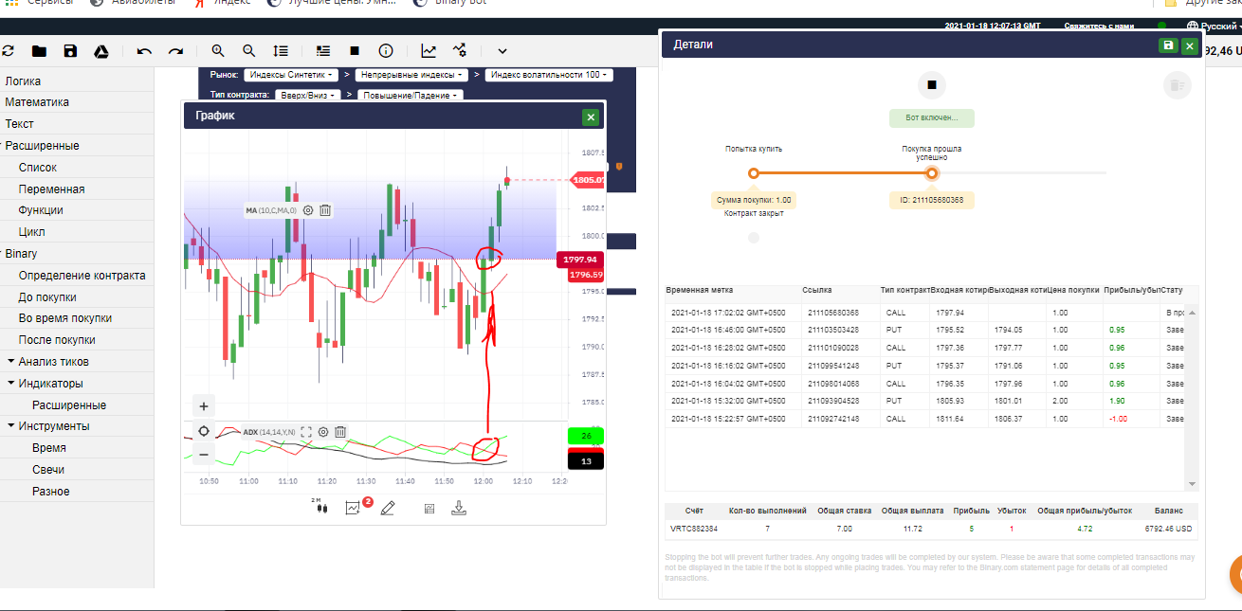1242x611 pixels.
Task: Zoom in the workspace with the plus magnifier
Action: pos(218,51)
